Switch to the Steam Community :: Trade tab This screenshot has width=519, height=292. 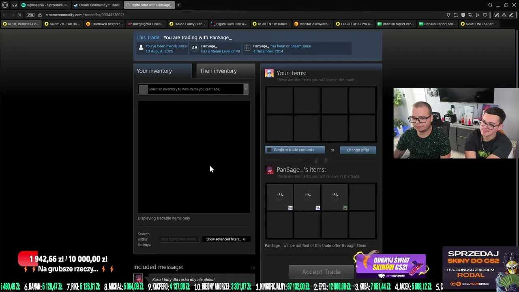(97, 5)
